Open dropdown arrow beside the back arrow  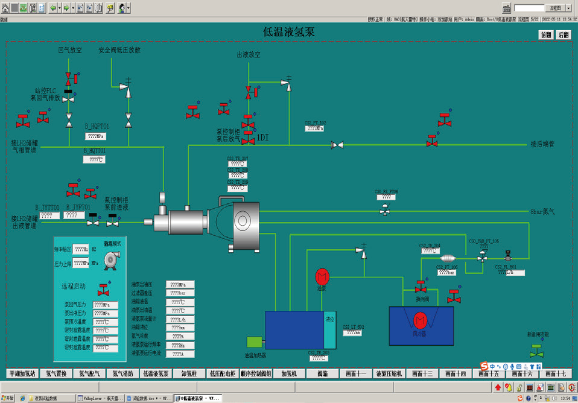click(x=59, y=8)
